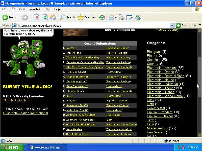Open Electronic - Techno category link
Screen dimensions: 202x151
click(x=161, y=88)
